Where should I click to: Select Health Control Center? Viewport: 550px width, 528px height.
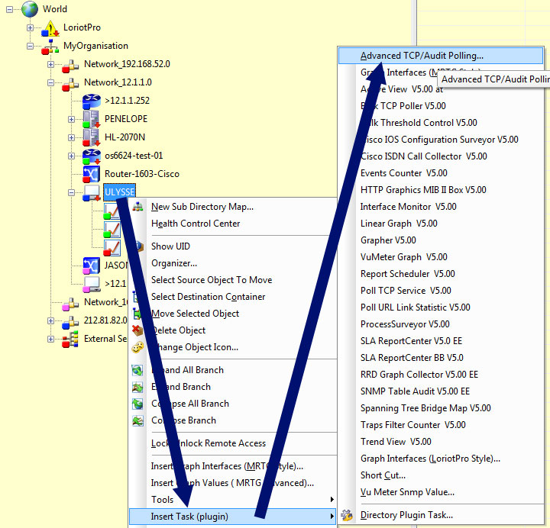click(196, 224)
